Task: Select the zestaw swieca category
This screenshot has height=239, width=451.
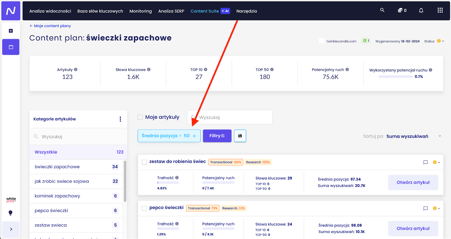Action: point(76,225)
